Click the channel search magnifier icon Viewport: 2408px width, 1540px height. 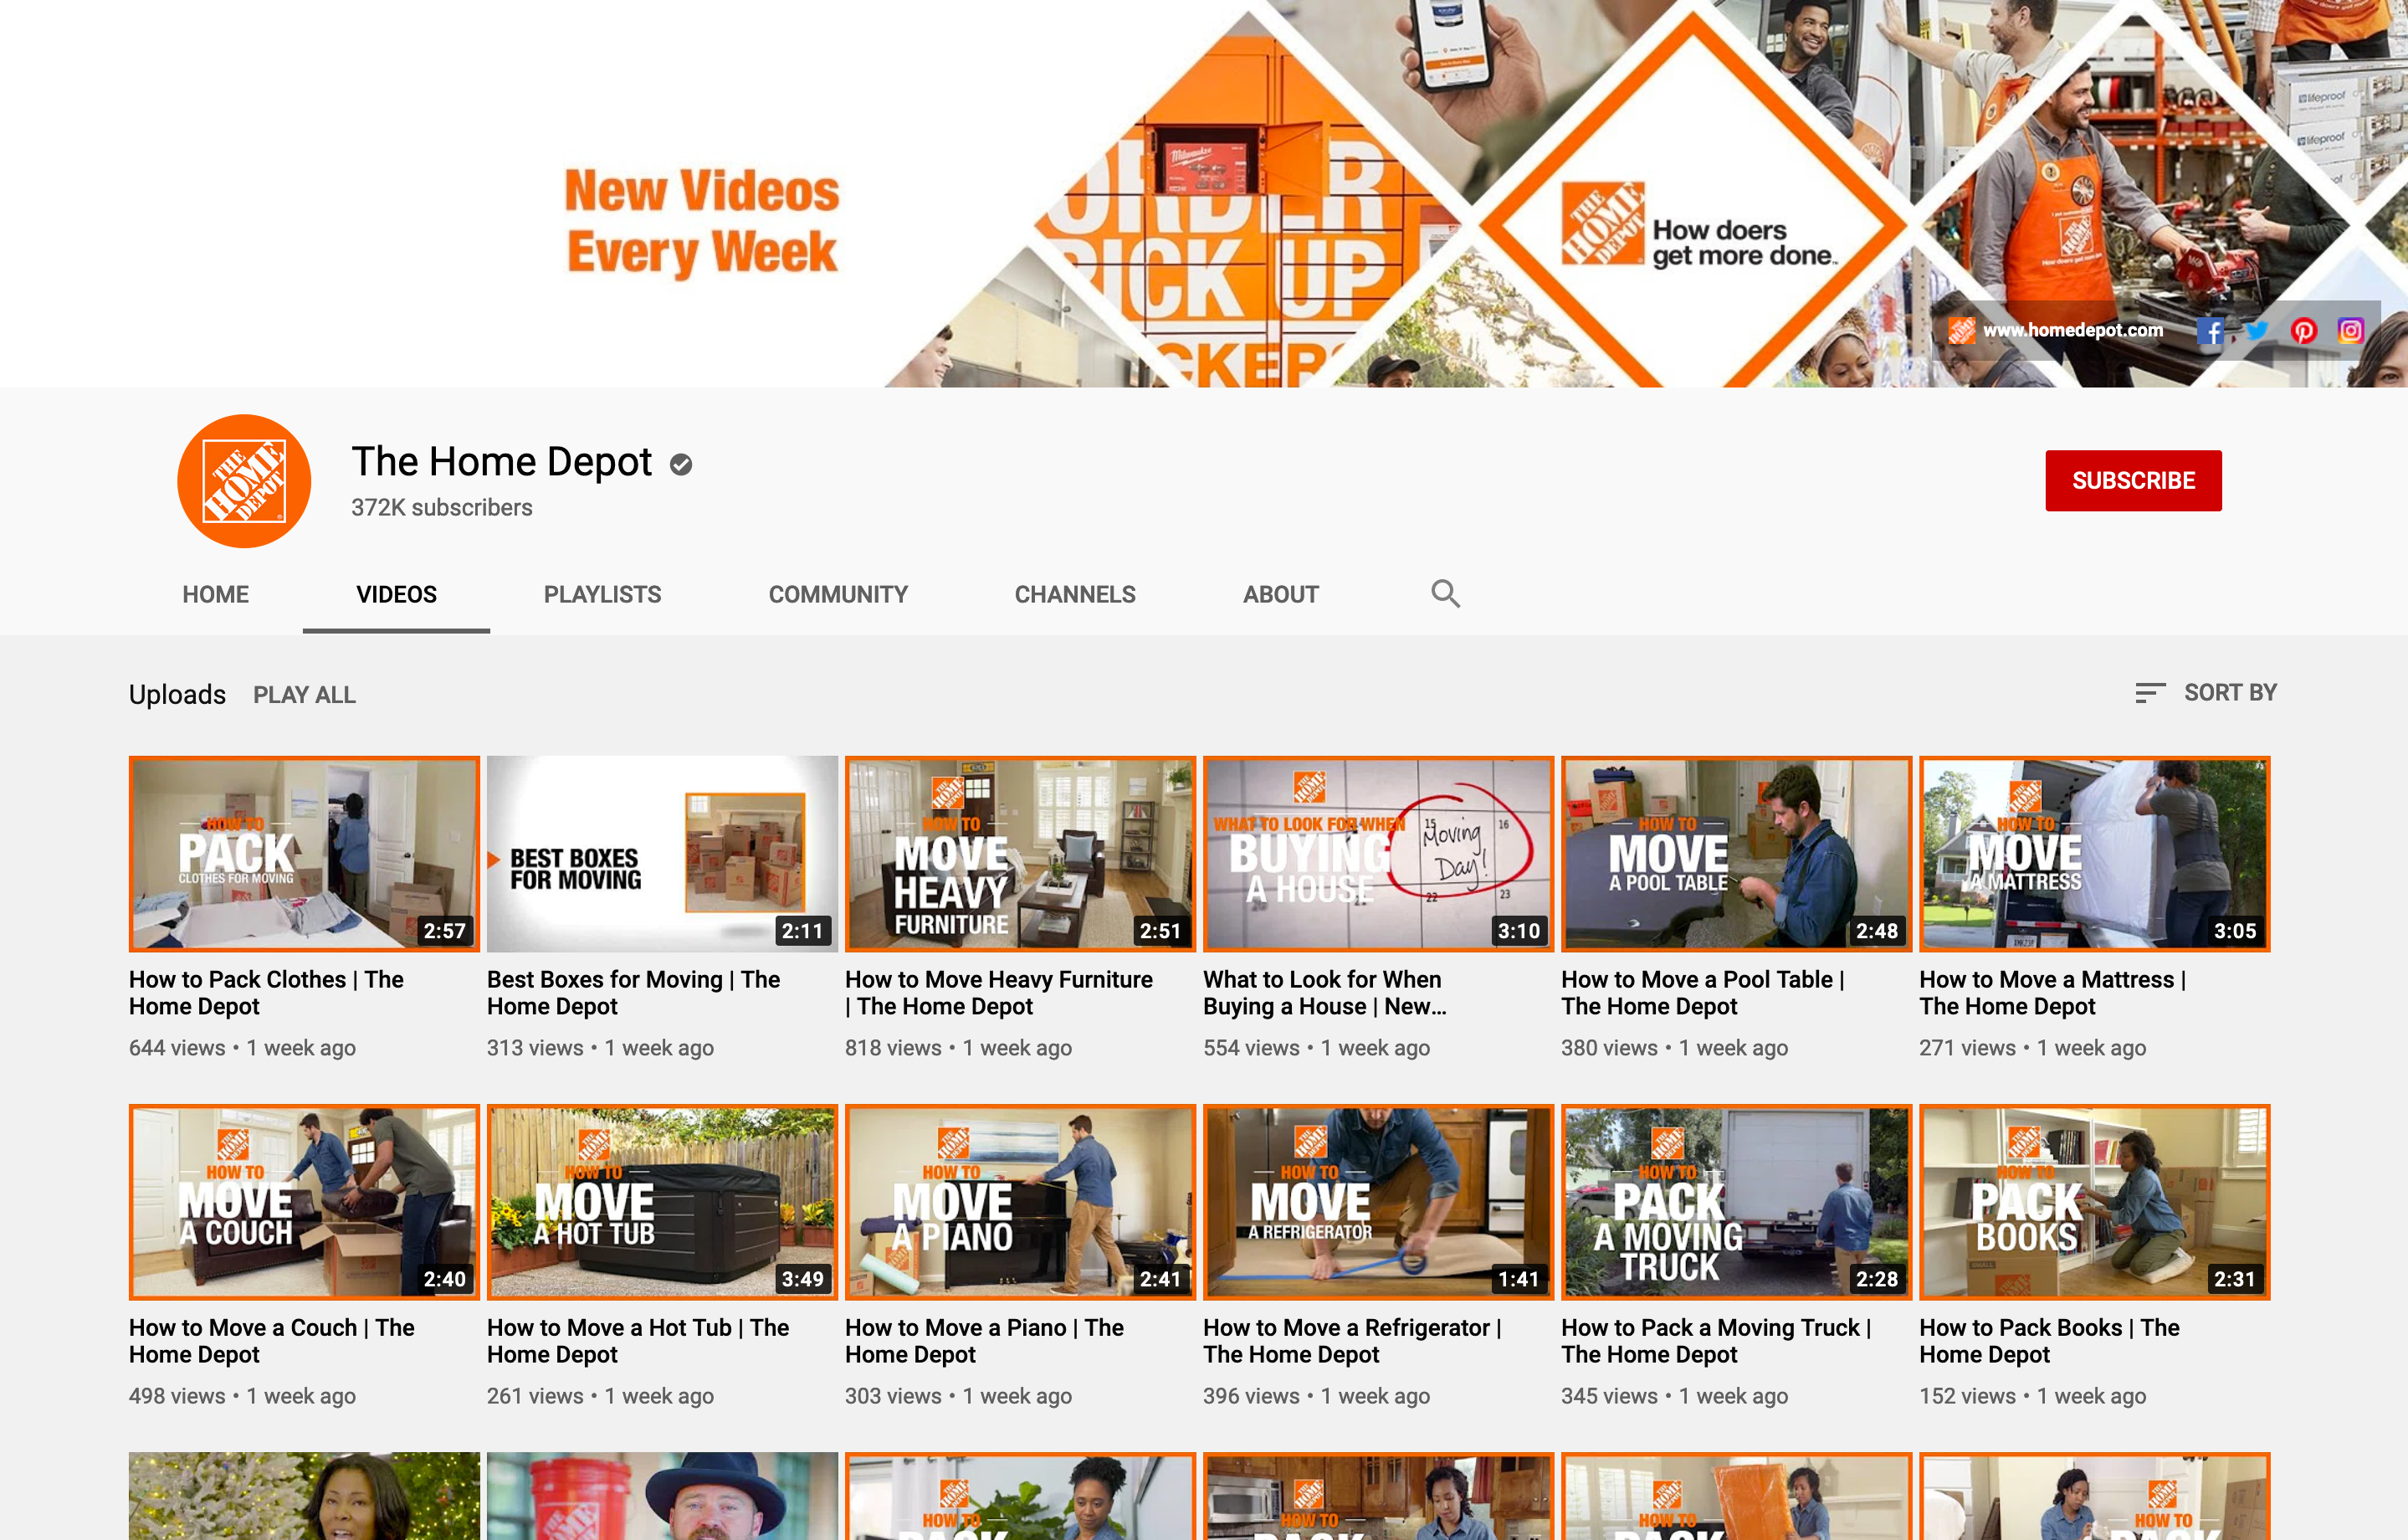coord(1445,594)
